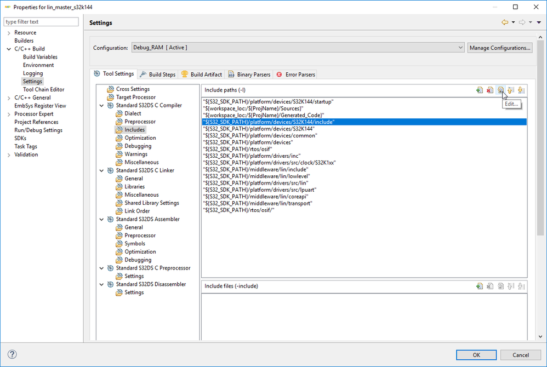Delete the selected include path
Screen dimensions: 547x367
click(490, 90)
